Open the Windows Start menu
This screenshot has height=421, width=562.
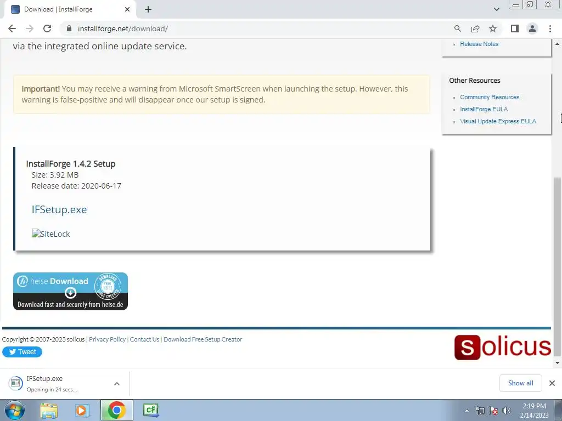[x=15, y=410]
